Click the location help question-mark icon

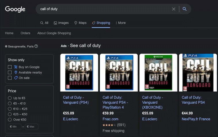(36, 46)
